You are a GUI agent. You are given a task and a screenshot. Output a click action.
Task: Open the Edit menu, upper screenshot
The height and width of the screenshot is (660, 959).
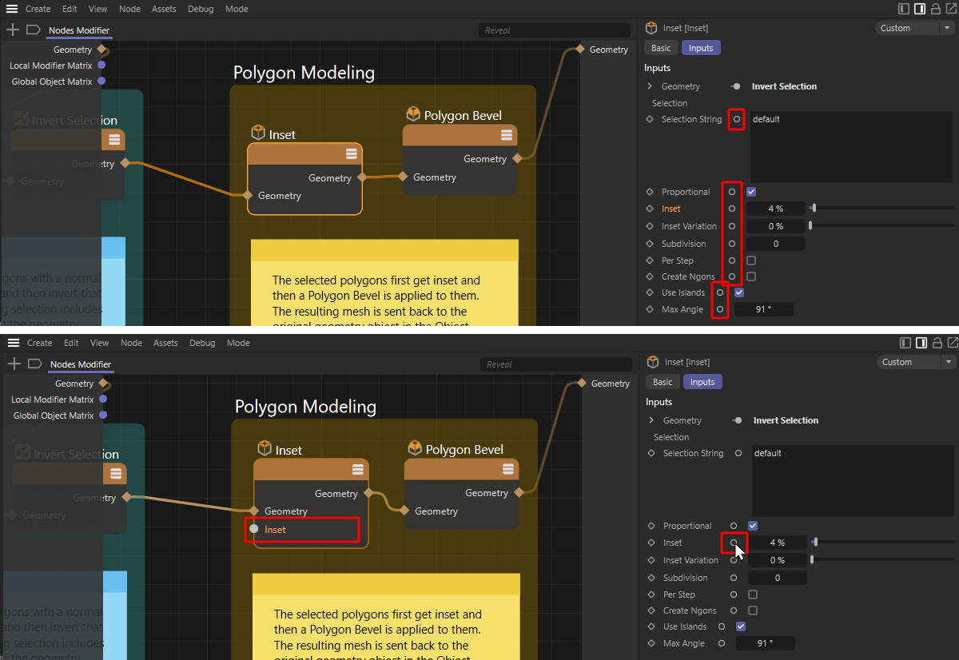click(70, 9)
